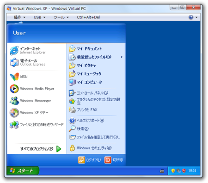Open Internet Explorer from the start menu

(14, 50)
